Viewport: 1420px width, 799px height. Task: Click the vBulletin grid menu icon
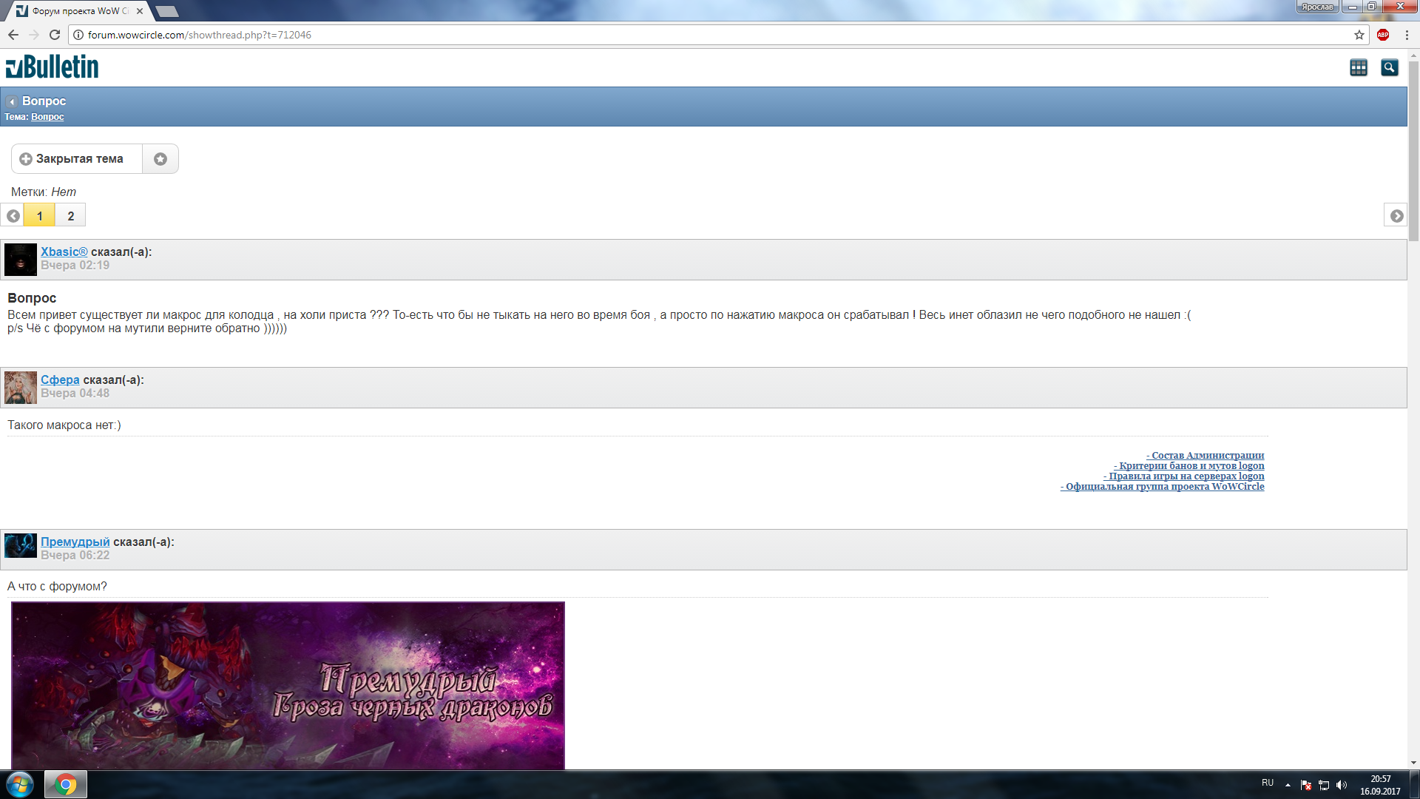(1358, 67)
